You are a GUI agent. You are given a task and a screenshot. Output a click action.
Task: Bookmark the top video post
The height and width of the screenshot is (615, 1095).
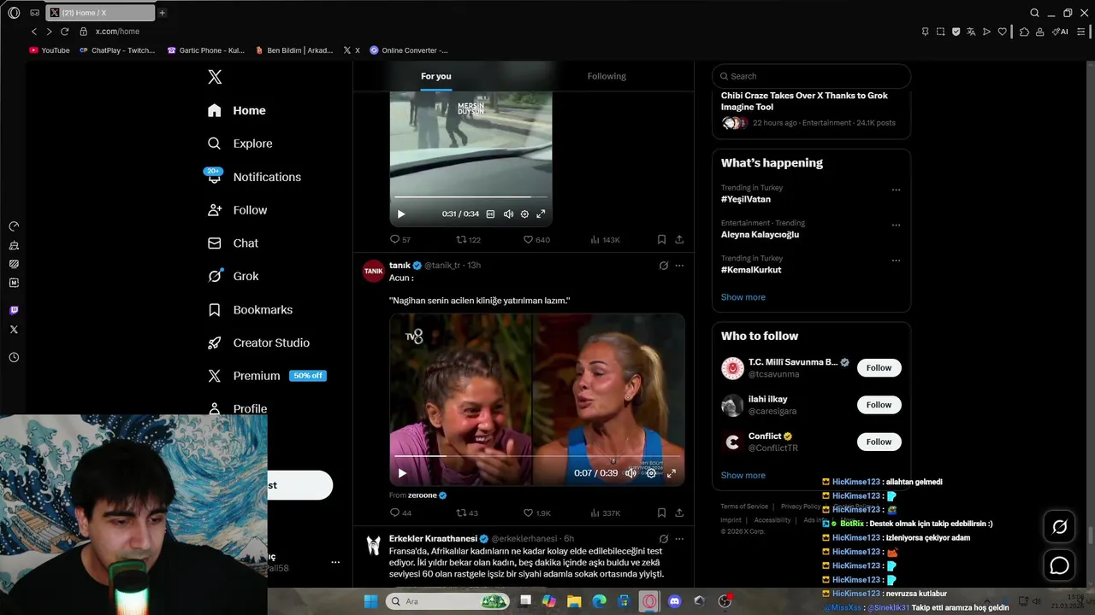[661, 240]
